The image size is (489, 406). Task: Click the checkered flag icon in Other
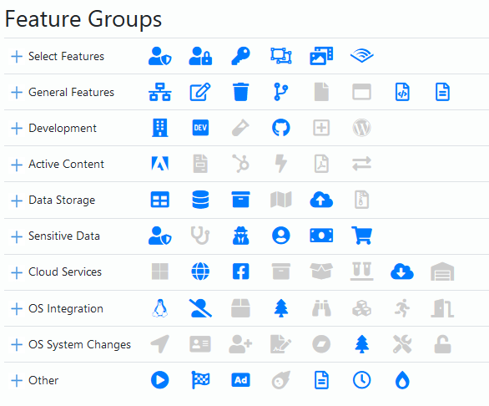(200, 380)
